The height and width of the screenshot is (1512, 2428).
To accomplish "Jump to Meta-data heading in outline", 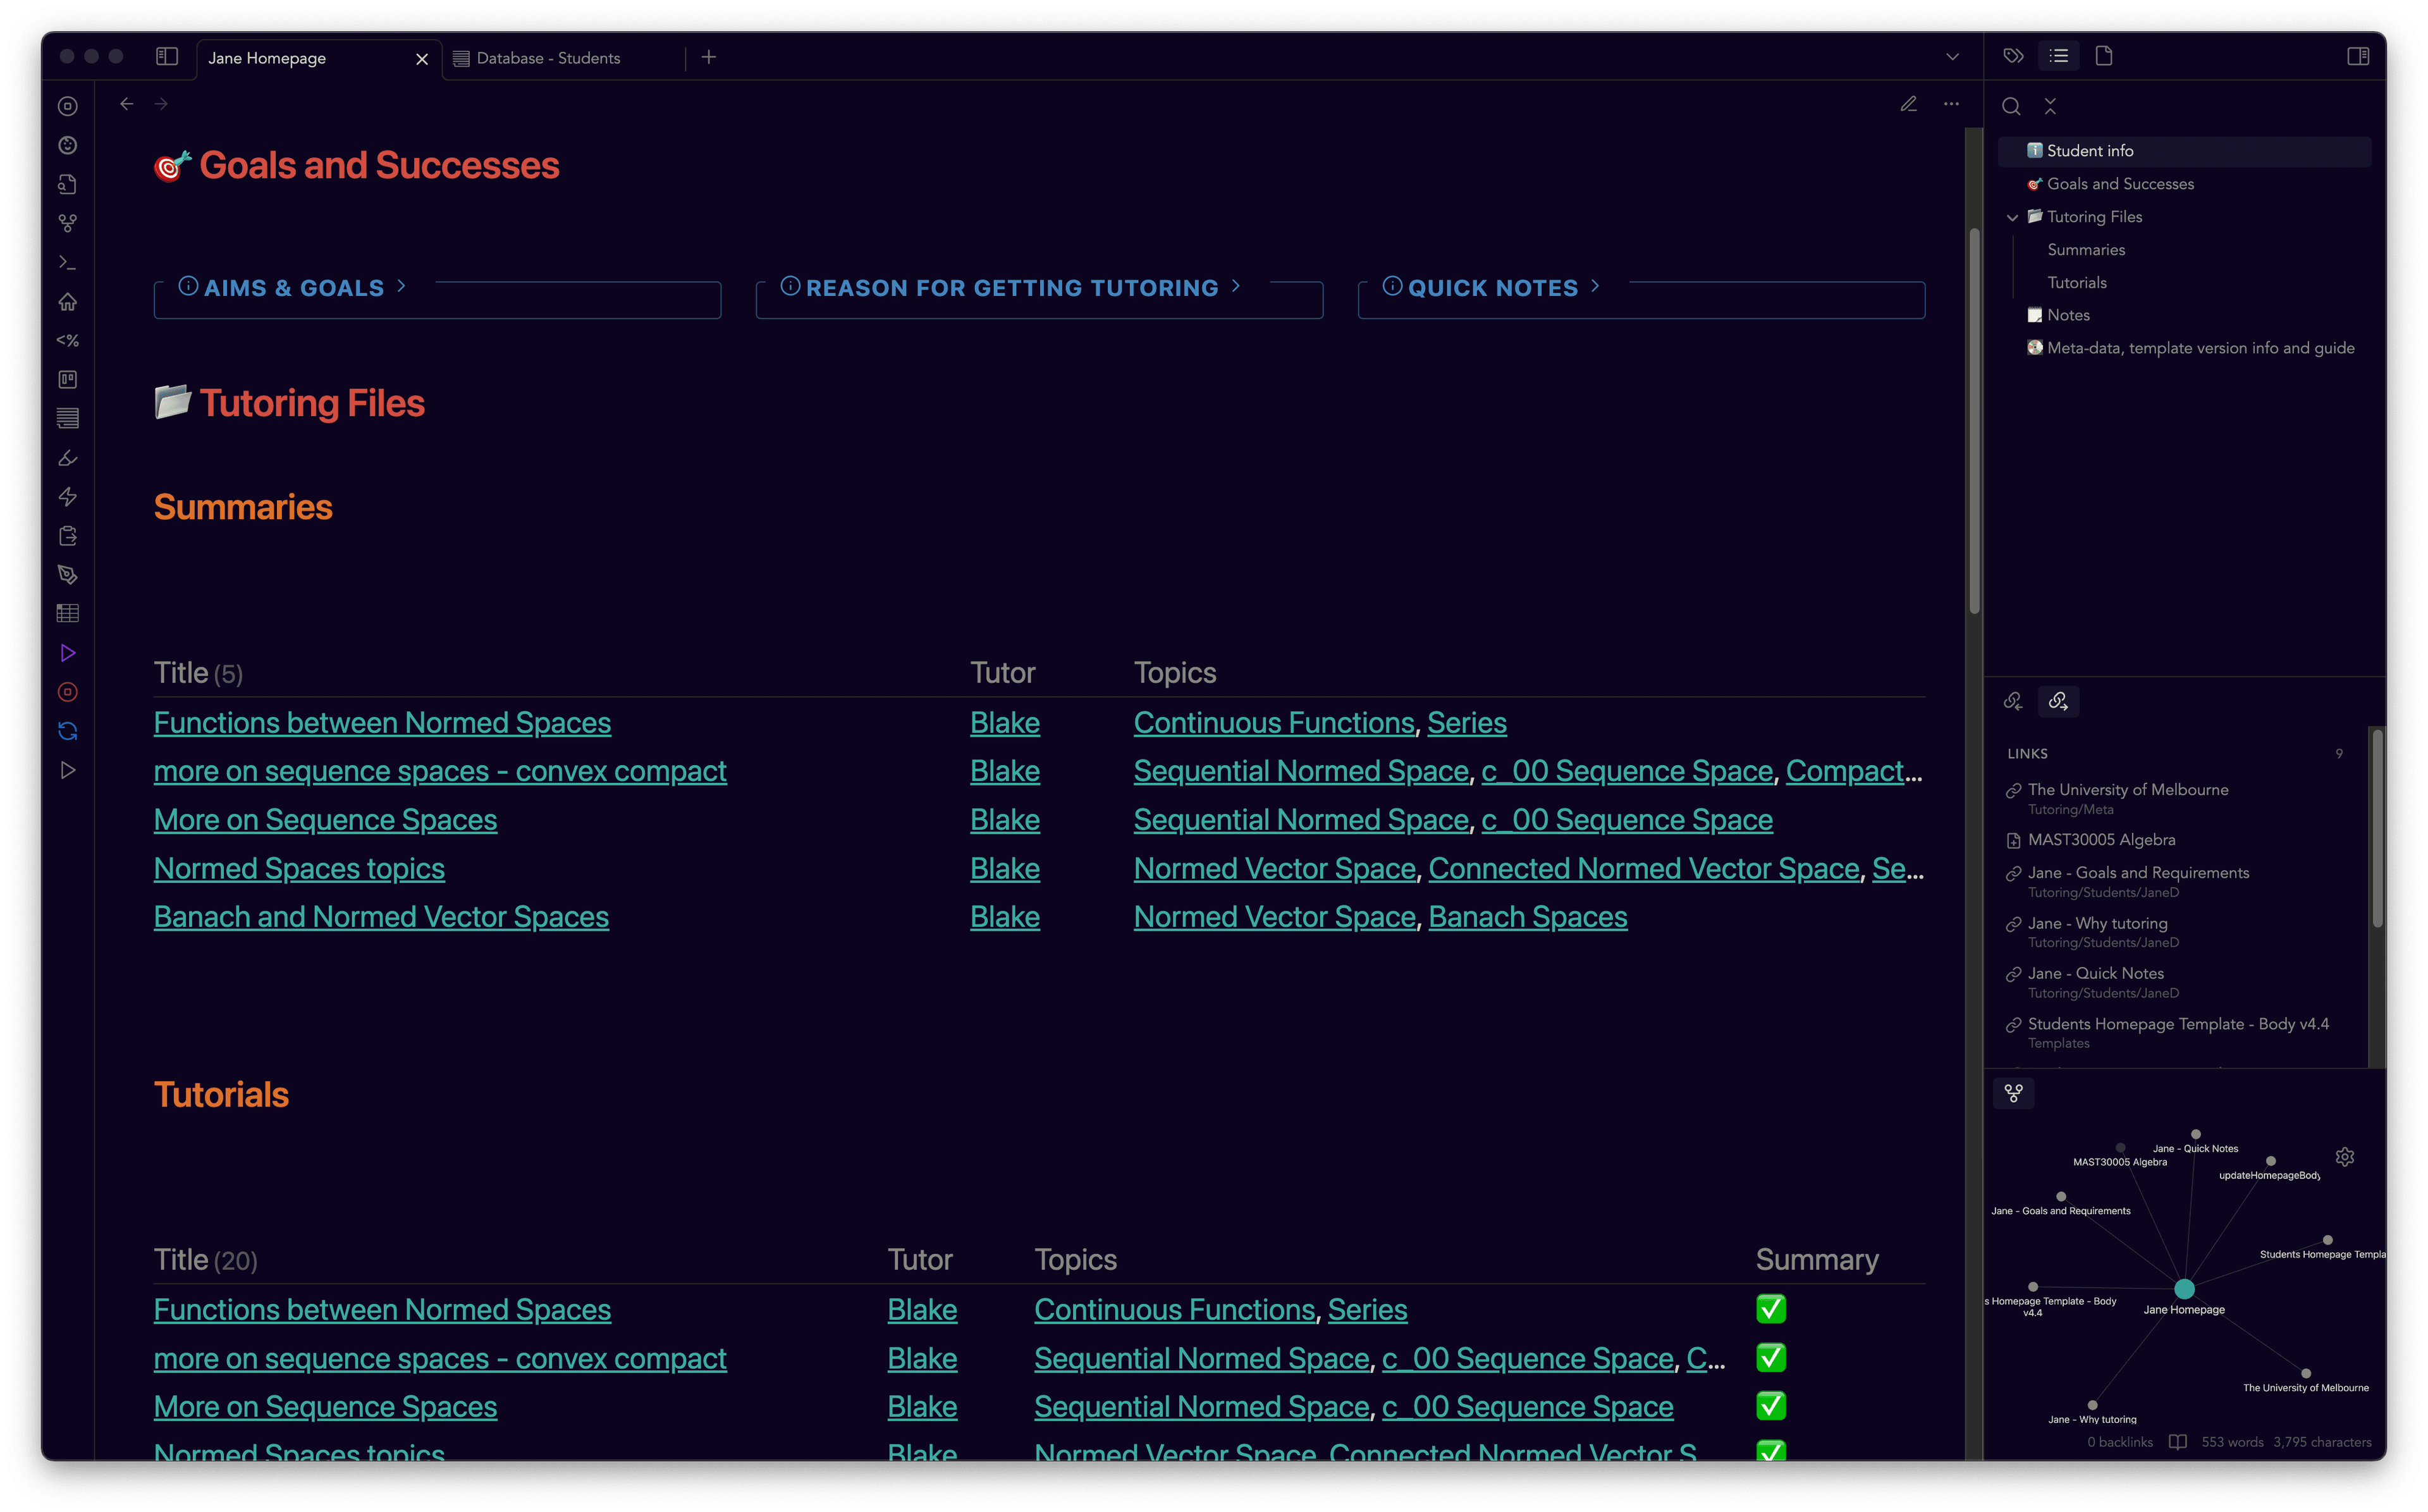I will 2200,348.
